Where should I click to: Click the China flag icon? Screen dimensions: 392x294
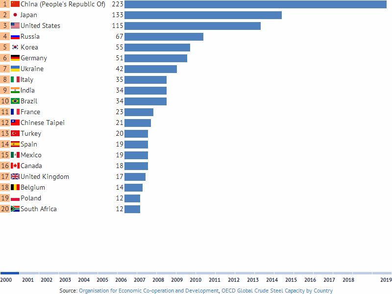15,4
